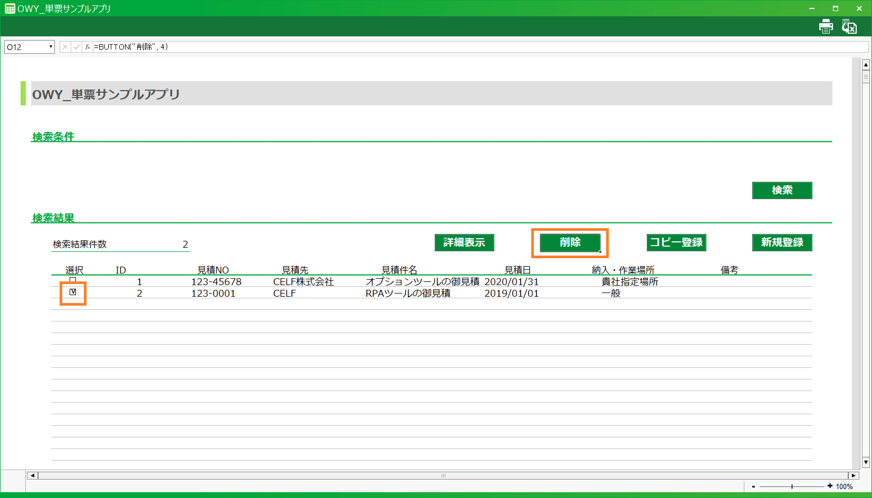Uncheck the selection box for row ID 2
Viewport: 872px width, 498px height.
click(x=73, y=292)
